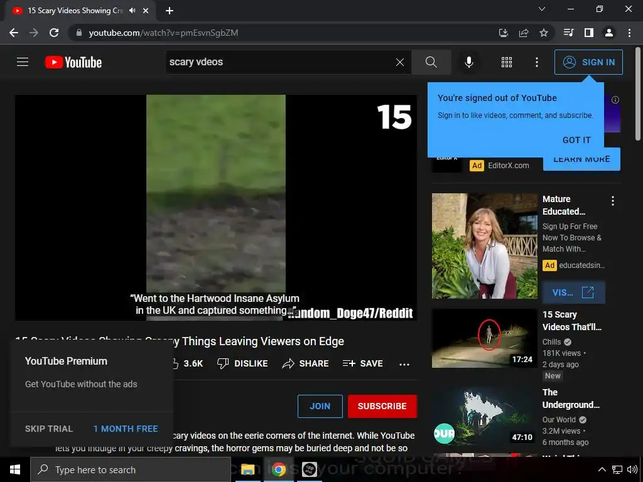Open options menu for the Mature Educated ad
The image size is (643, 482).
[613, 201]
